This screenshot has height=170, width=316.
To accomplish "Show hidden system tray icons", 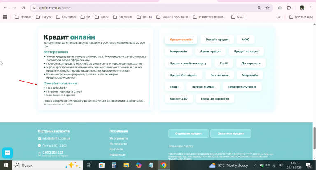I will pos(256,165).
